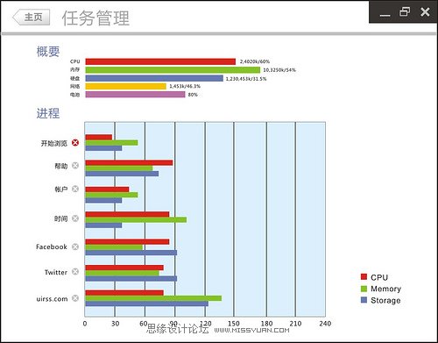Click the Twitter blue storage bar

point(131,279)
